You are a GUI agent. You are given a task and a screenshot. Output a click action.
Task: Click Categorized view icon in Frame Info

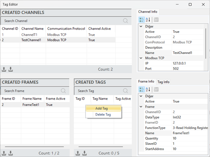(141, 89)
